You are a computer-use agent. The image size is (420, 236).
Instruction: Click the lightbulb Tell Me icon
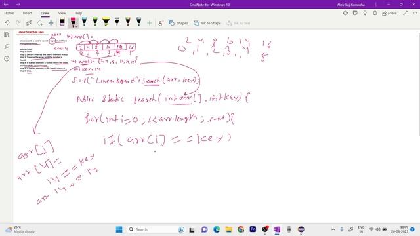365,13
